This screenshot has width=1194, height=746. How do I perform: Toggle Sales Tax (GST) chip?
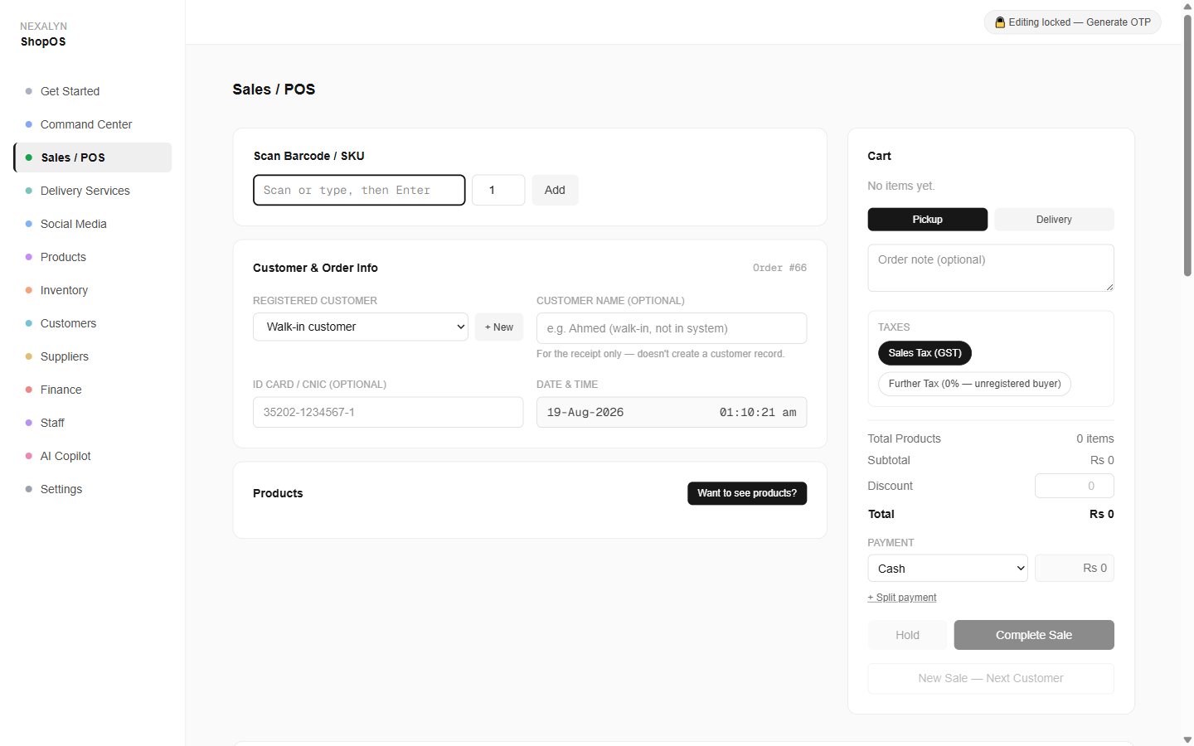(925, 353)
